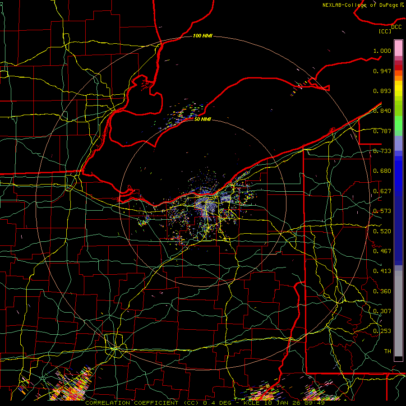406x406 pixels.
Task: Click the bright green segment of the color bar
Action: click(x=398, y=123)
